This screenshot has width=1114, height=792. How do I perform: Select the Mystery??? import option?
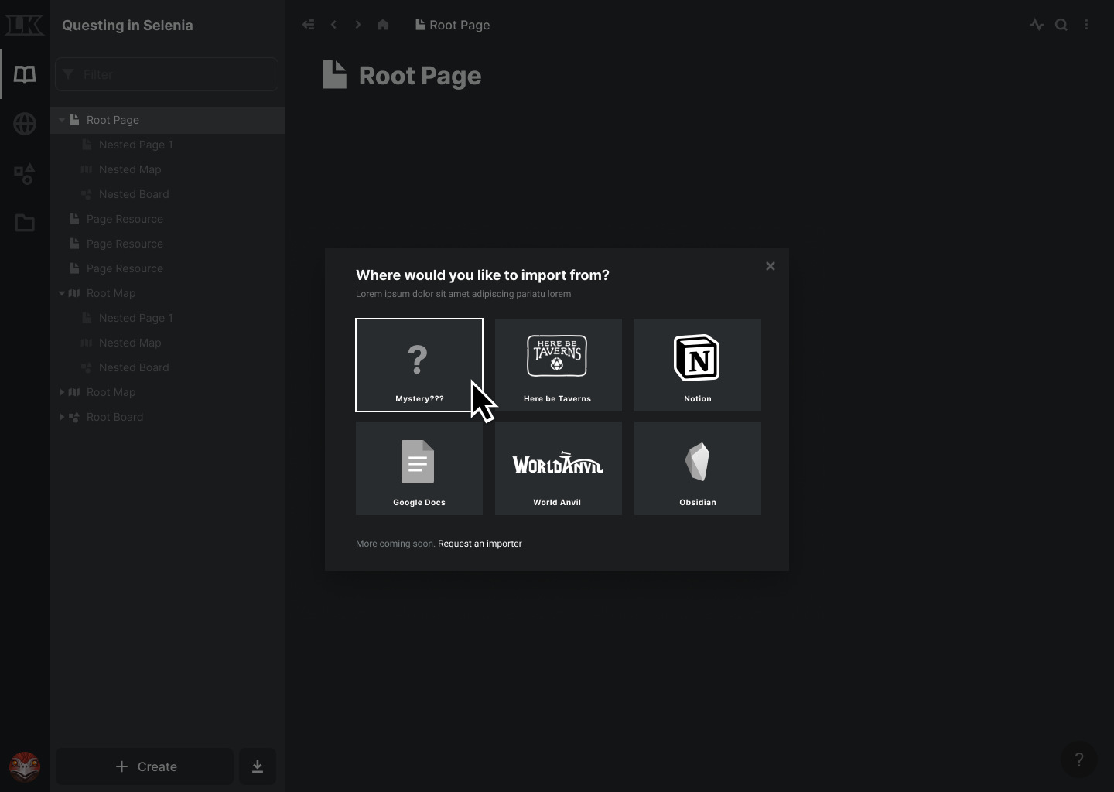419,365
